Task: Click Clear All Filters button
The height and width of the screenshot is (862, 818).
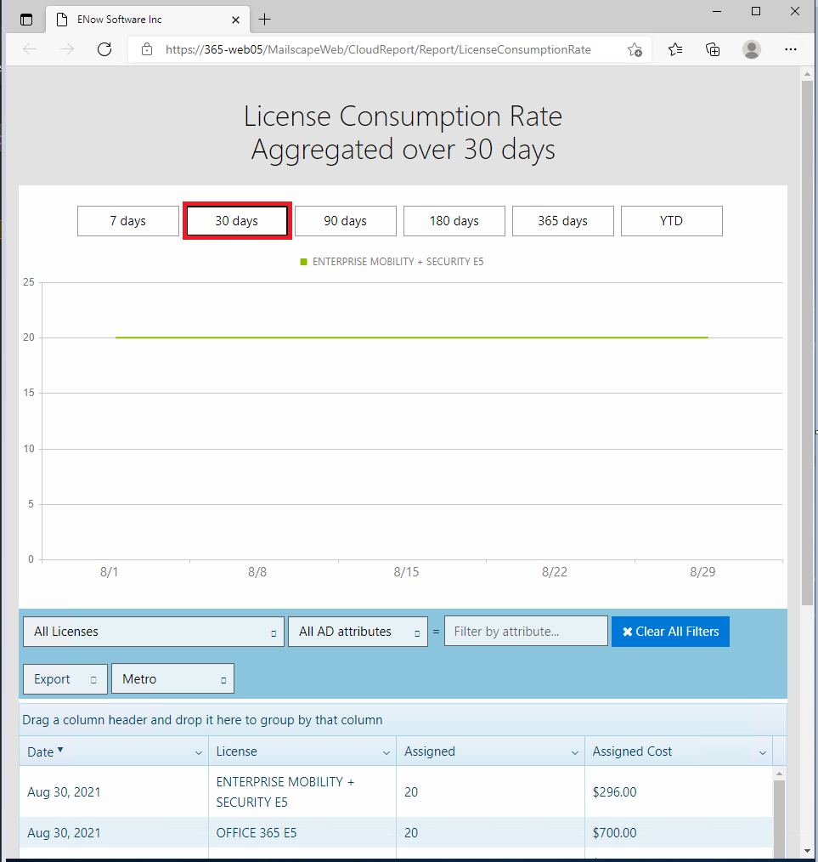Action: (x=671, y=632)
